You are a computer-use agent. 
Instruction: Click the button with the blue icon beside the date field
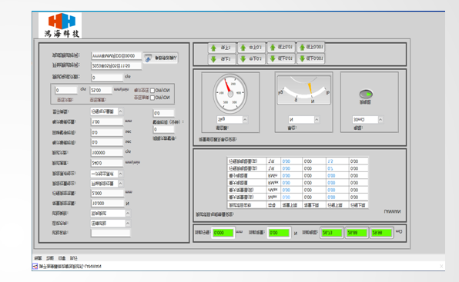pyautogui.click(x=160, y=58)
